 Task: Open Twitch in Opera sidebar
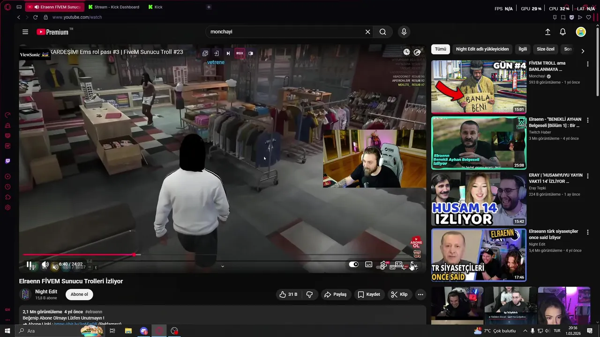7,161
